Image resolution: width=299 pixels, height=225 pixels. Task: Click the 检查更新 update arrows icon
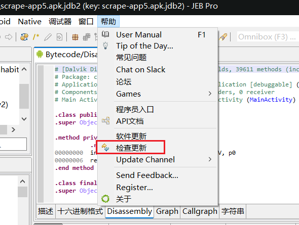[x=105, y=148]
